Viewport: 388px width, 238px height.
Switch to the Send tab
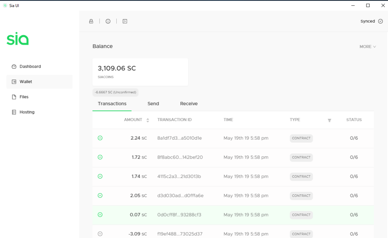point(153,104)
